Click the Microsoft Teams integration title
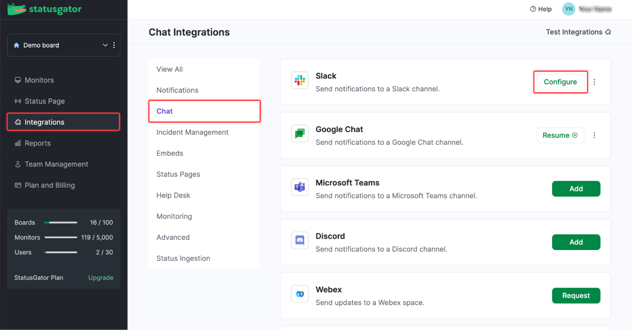 pos(347,183)
